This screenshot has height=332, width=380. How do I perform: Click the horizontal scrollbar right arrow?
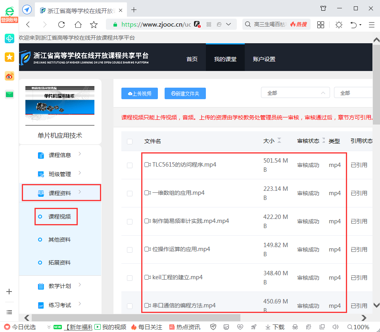[363, 318]
